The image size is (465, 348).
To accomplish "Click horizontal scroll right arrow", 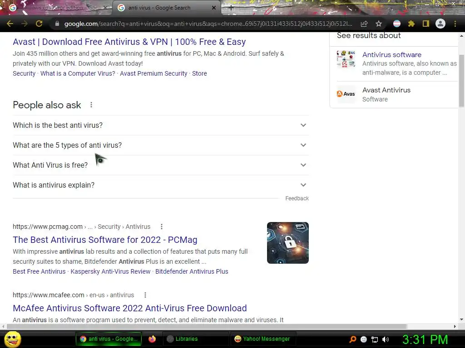I will coord(455,326).
